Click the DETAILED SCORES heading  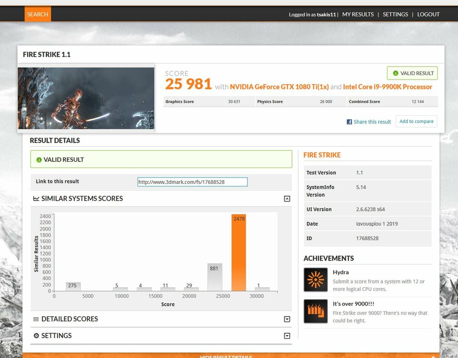coord(70,319)
